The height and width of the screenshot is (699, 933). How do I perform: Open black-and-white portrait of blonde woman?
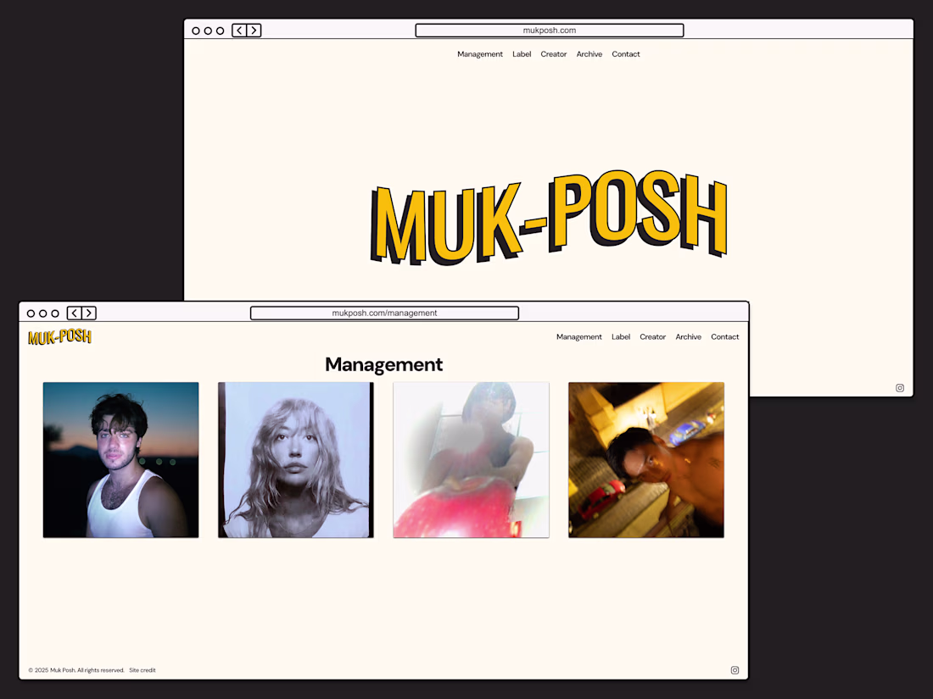tap(296, 460)
